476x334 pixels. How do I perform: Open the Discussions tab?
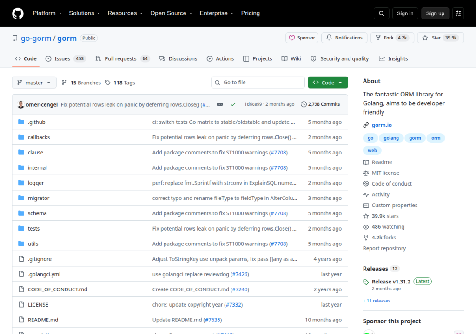coord(178,58)
